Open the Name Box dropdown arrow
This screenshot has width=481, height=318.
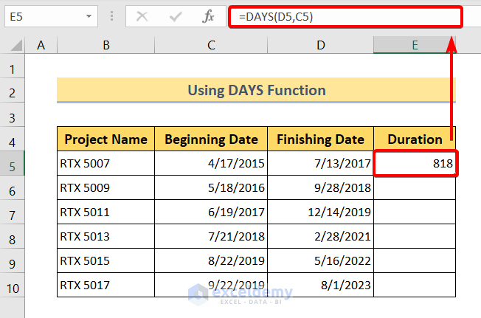(x=89, y=16)
